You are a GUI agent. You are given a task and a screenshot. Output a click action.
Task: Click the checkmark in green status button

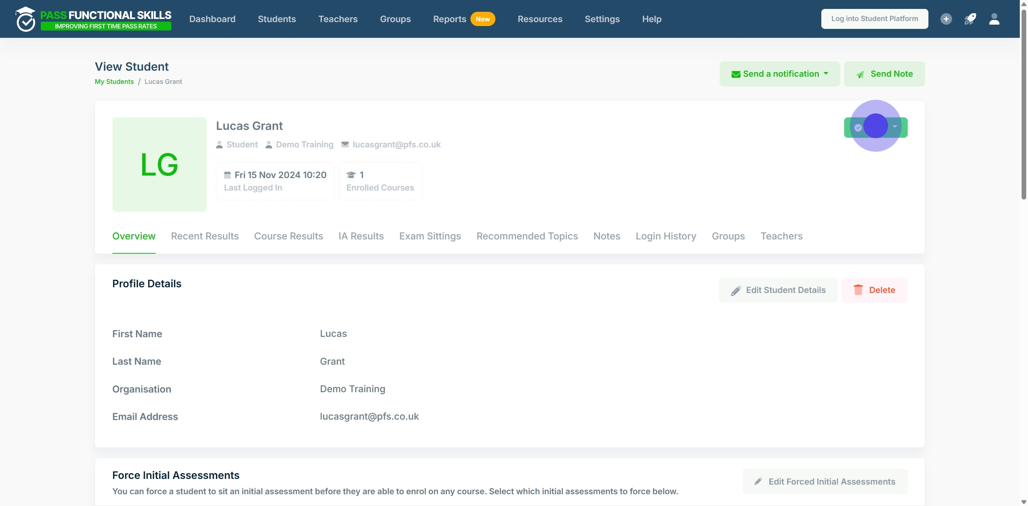[858, 128]
